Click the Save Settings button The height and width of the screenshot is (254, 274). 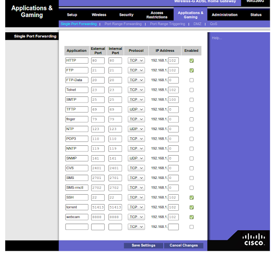(x=144, y=245)
